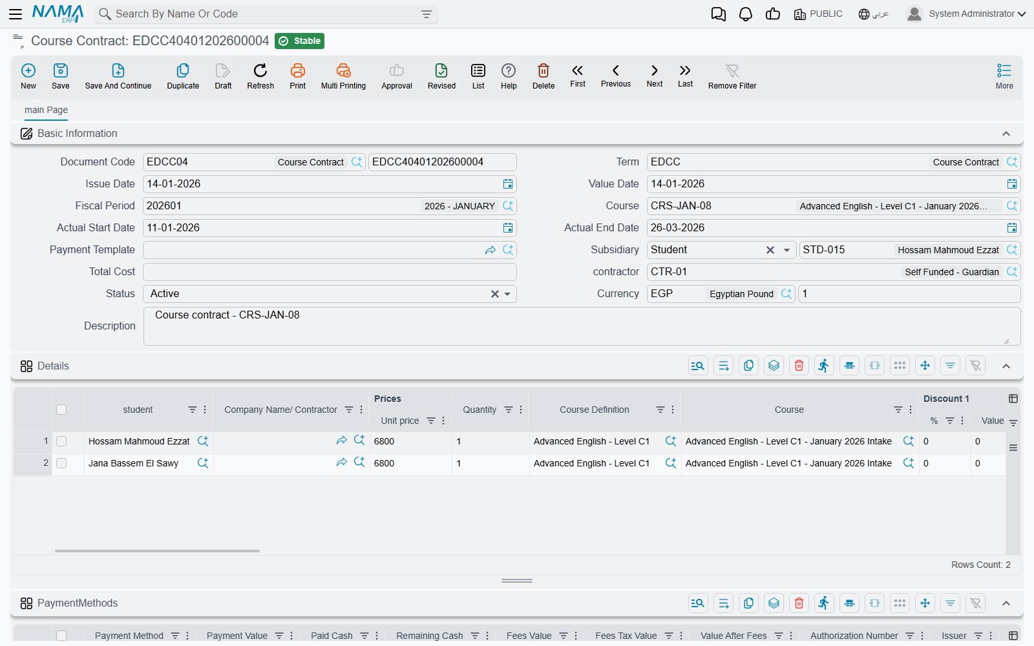
Task: Look up the Course field CRS-JAN-08
Action: click(x=1012, y=206)
